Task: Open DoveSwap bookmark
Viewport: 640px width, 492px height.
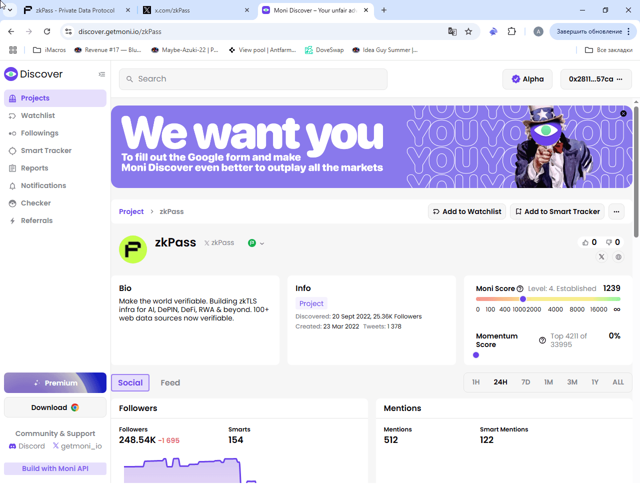Action: pos(324,50)
